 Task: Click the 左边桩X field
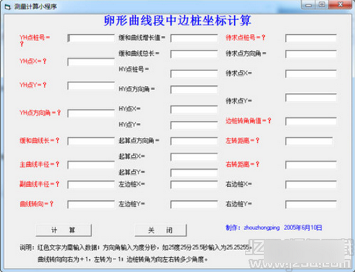click(x=194, y=185)
